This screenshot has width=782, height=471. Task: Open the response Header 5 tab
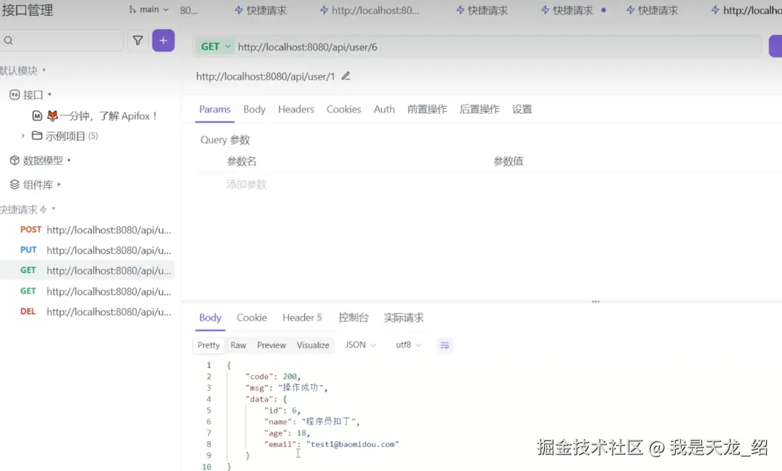pyautogui.click(x=302, y=317)
